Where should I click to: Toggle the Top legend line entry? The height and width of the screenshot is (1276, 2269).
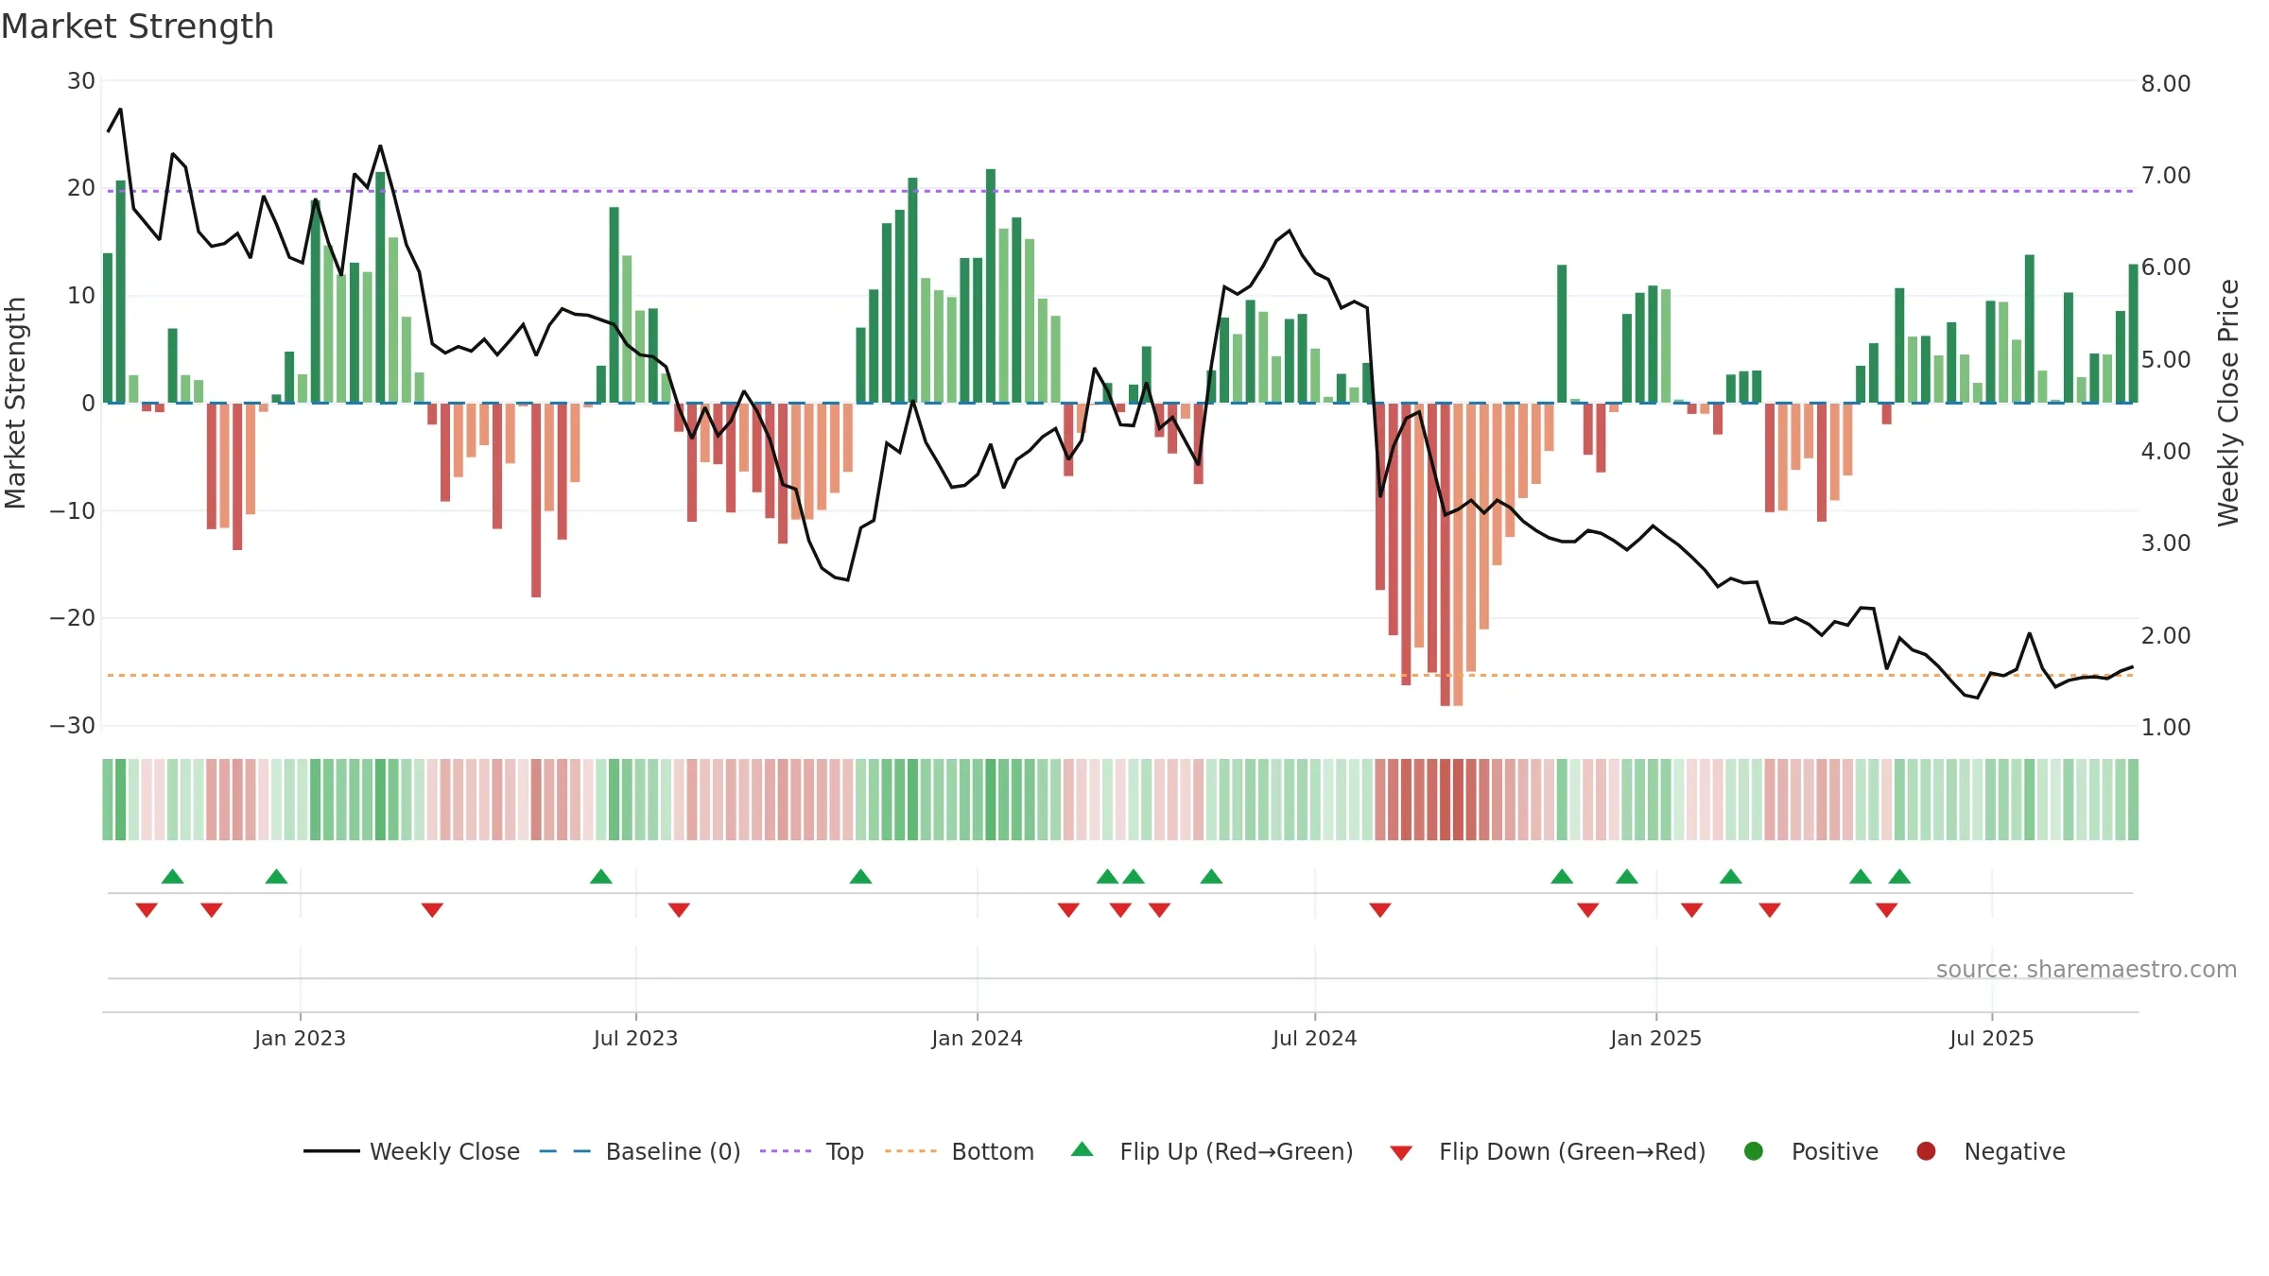coord(811,1151)
